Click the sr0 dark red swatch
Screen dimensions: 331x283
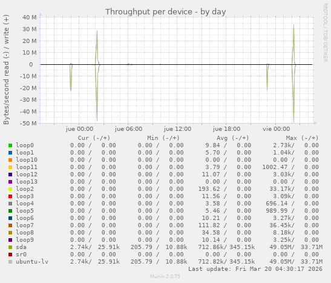tap(10, 255)
